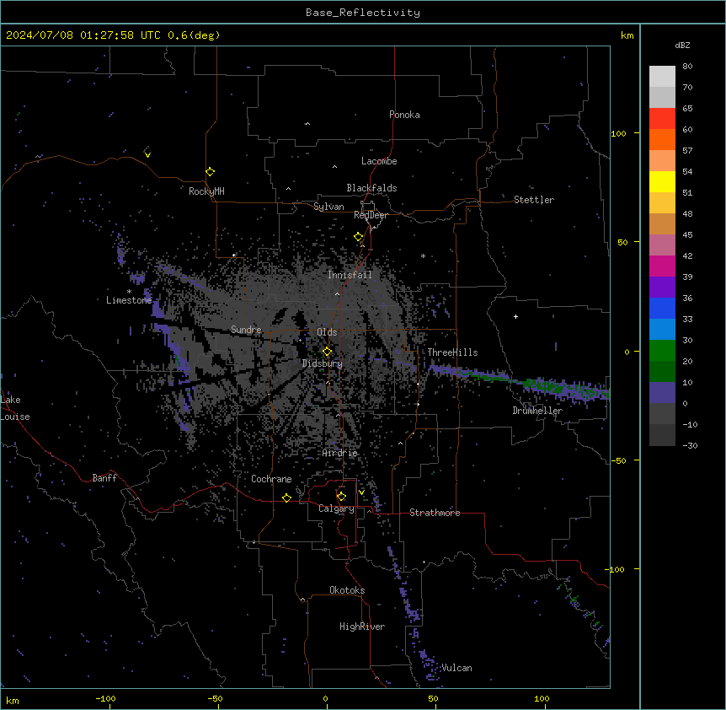Click the -50 tick label on the vertical axis
Image resolution: width=726 pixels, height=710 pixels.
pyautogui.click(x=618, y=460)
